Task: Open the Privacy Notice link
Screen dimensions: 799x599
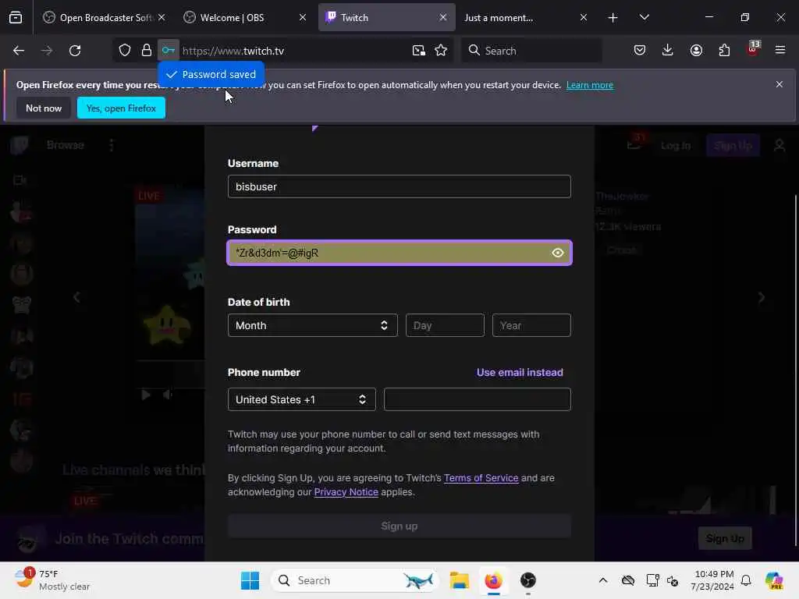Action: 346,492
